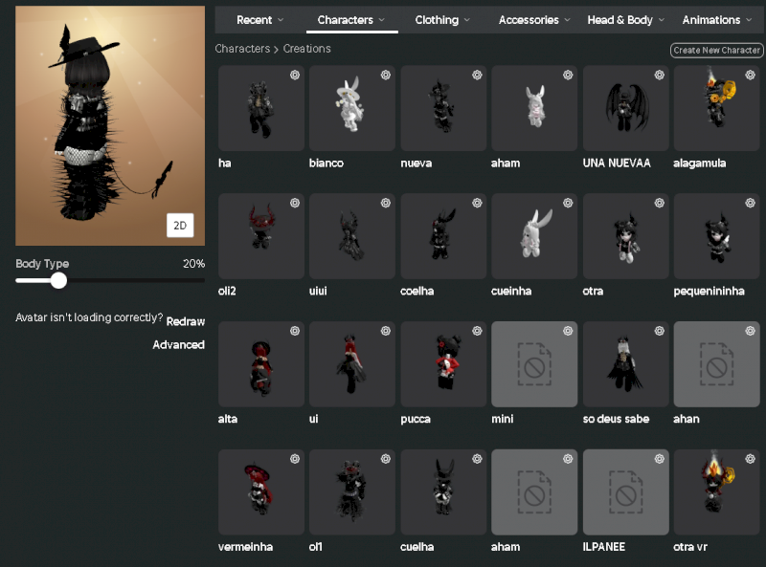Open the Advanced options link
Image resolution: width=766 pixels, height=567 pixels.
click(178, 345)
